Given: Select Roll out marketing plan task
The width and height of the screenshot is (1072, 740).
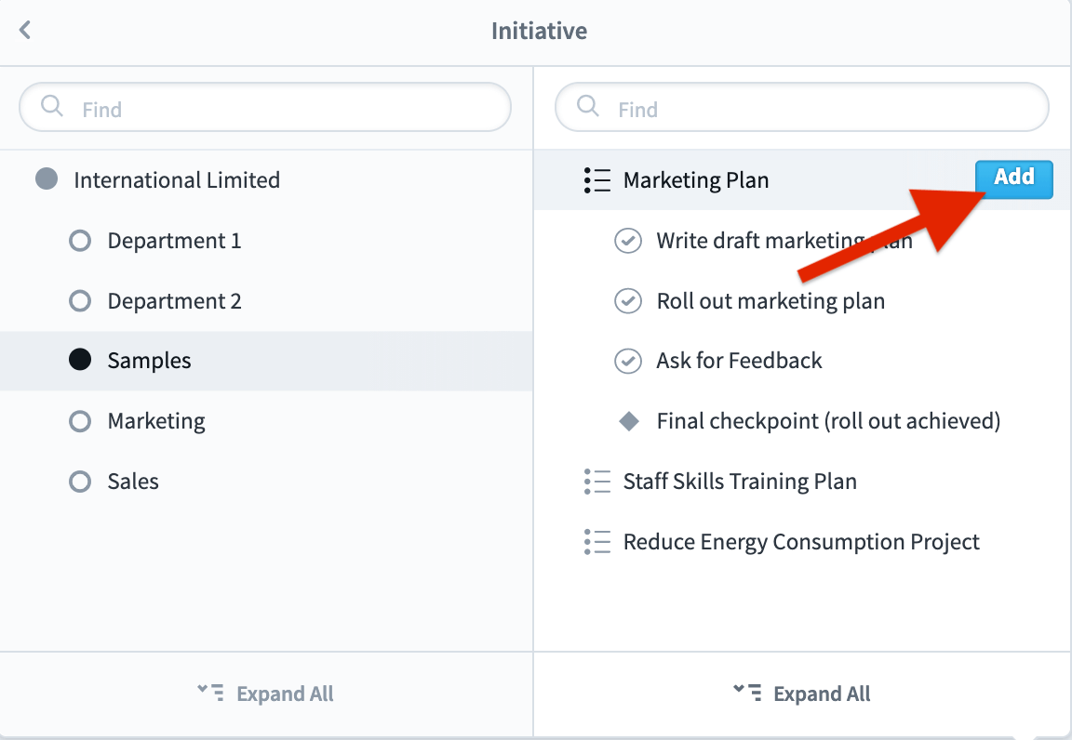Looking at the screenshot, I should click(x=771, y=300).
